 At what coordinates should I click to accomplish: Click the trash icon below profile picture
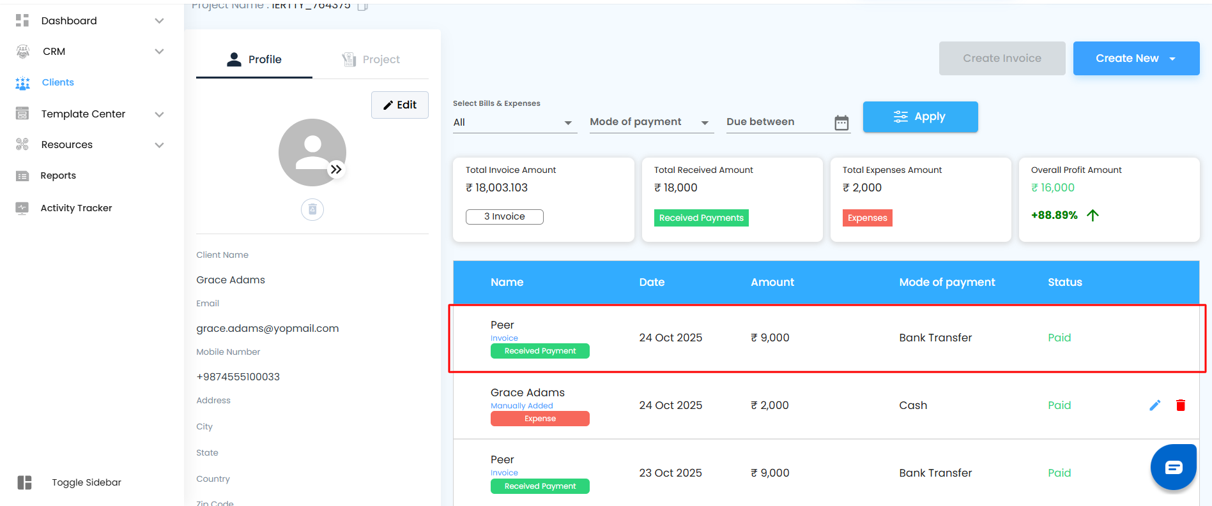click(312, 209)
